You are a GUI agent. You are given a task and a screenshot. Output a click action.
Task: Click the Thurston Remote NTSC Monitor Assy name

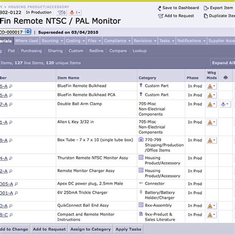[93, 158]
